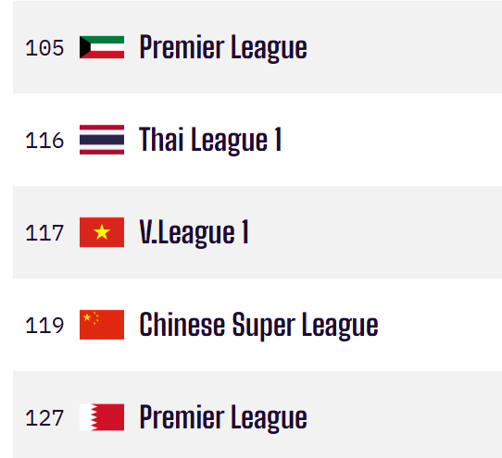Click empty area of Kuwait Premier League row

point(404,47)
